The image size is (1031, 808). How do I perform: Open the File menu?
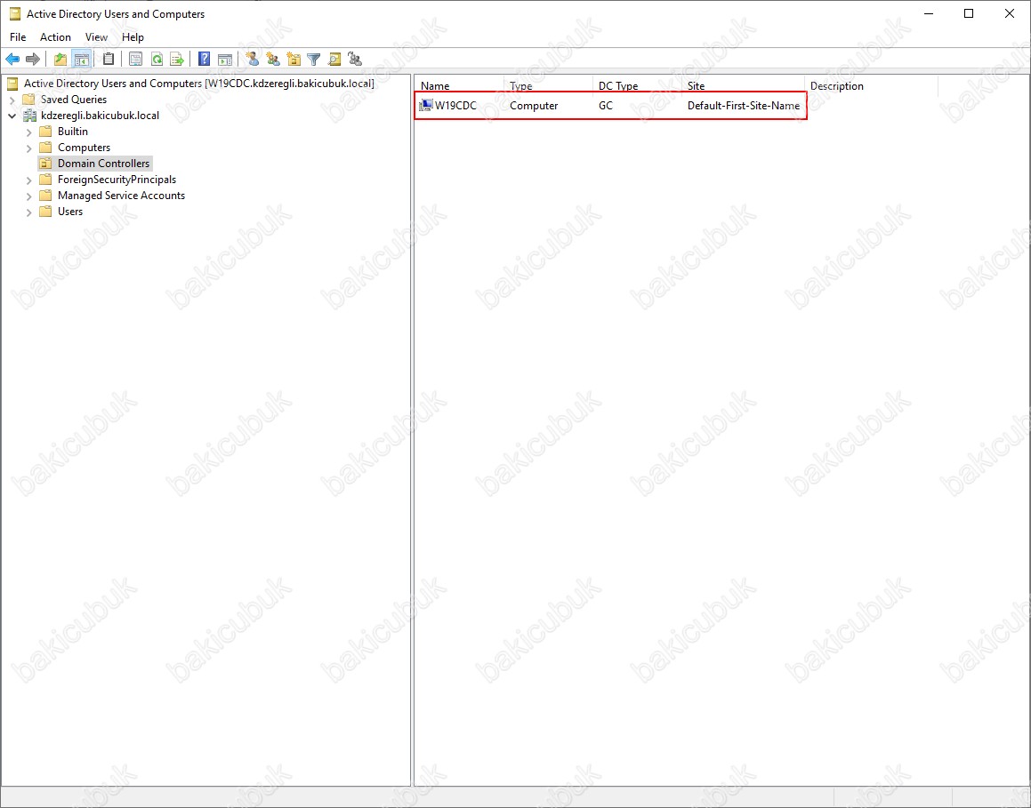(x=18, y=37)
